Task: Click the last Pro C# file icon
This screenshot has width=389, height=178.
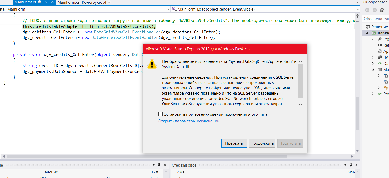Action: click(x=380, y=94)
